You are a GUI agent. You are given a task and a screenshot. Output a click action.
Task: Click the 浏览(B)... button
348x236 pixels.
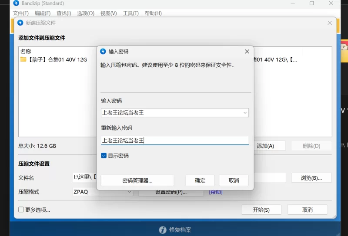click(311, 178)
